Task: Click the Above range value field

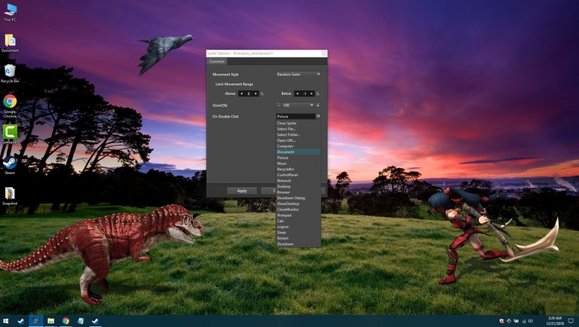Action: point(249,93)
